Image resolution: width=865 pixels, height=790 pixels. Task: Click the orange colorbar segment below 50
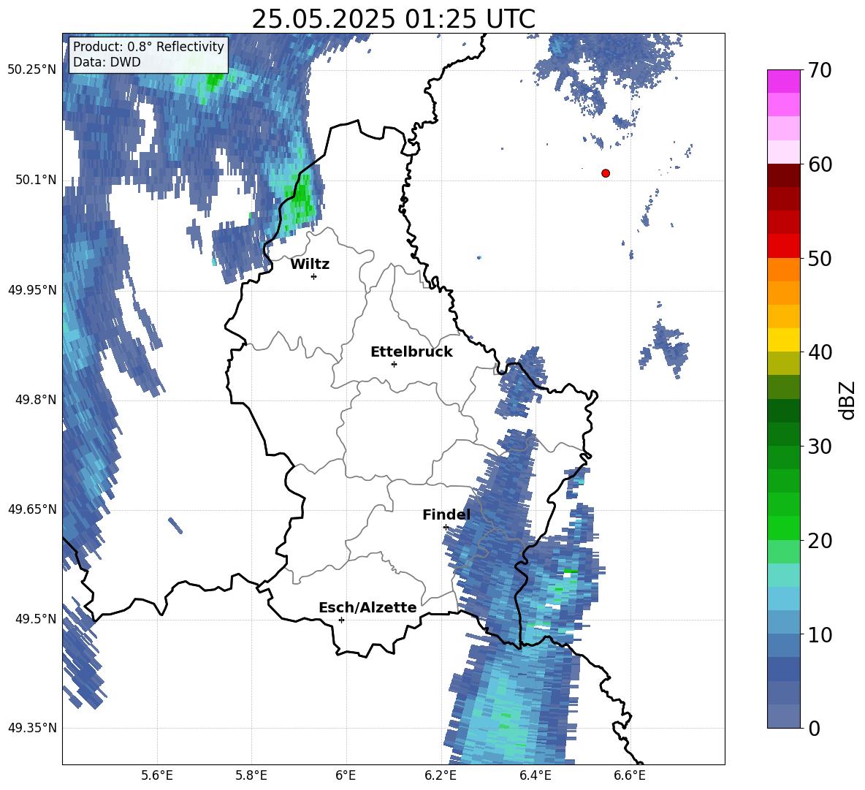tap(783, 270)
